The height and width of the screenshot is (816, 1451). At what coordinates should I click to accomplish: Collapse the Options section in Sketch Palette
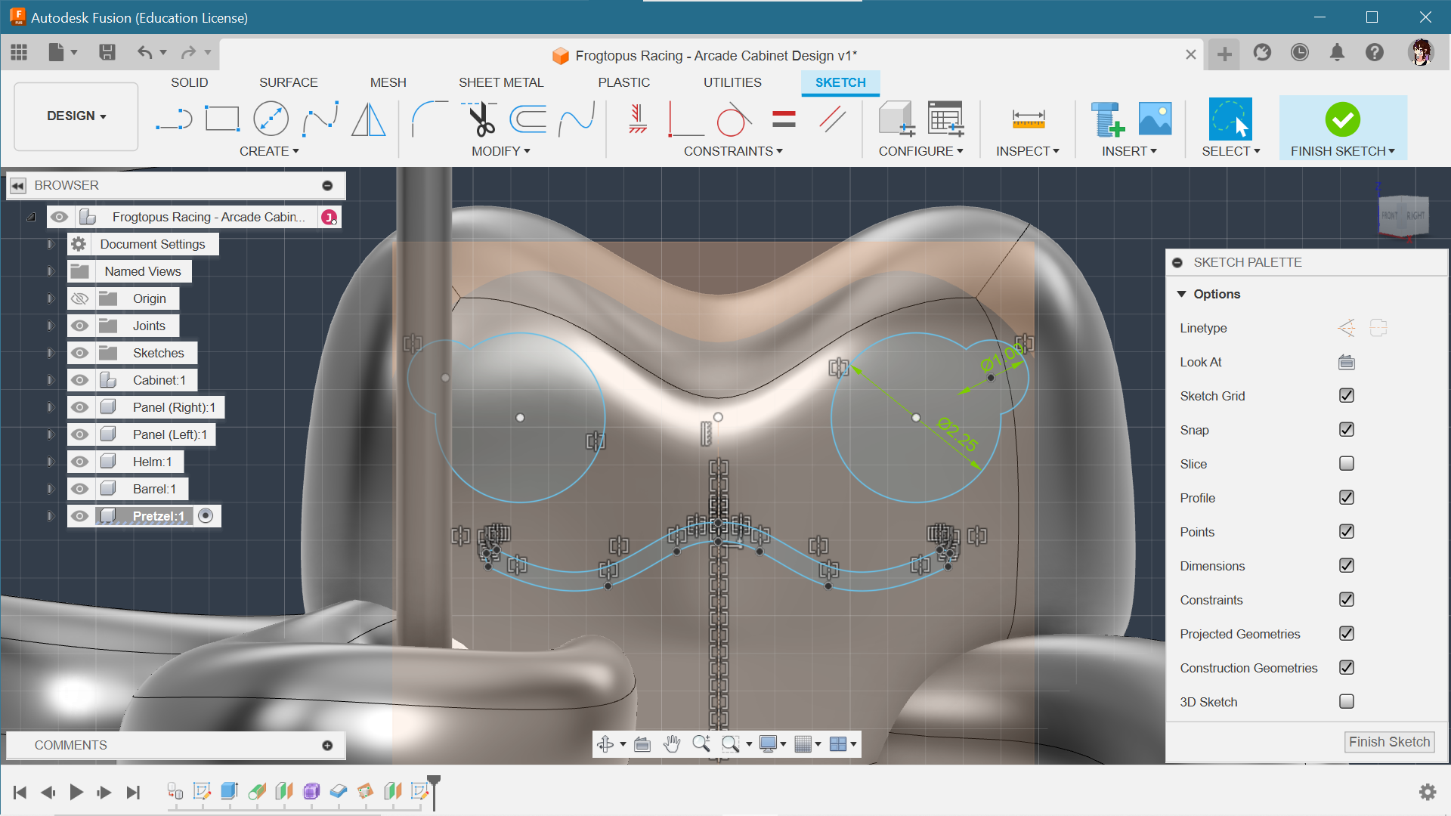tap(1181, 295)
